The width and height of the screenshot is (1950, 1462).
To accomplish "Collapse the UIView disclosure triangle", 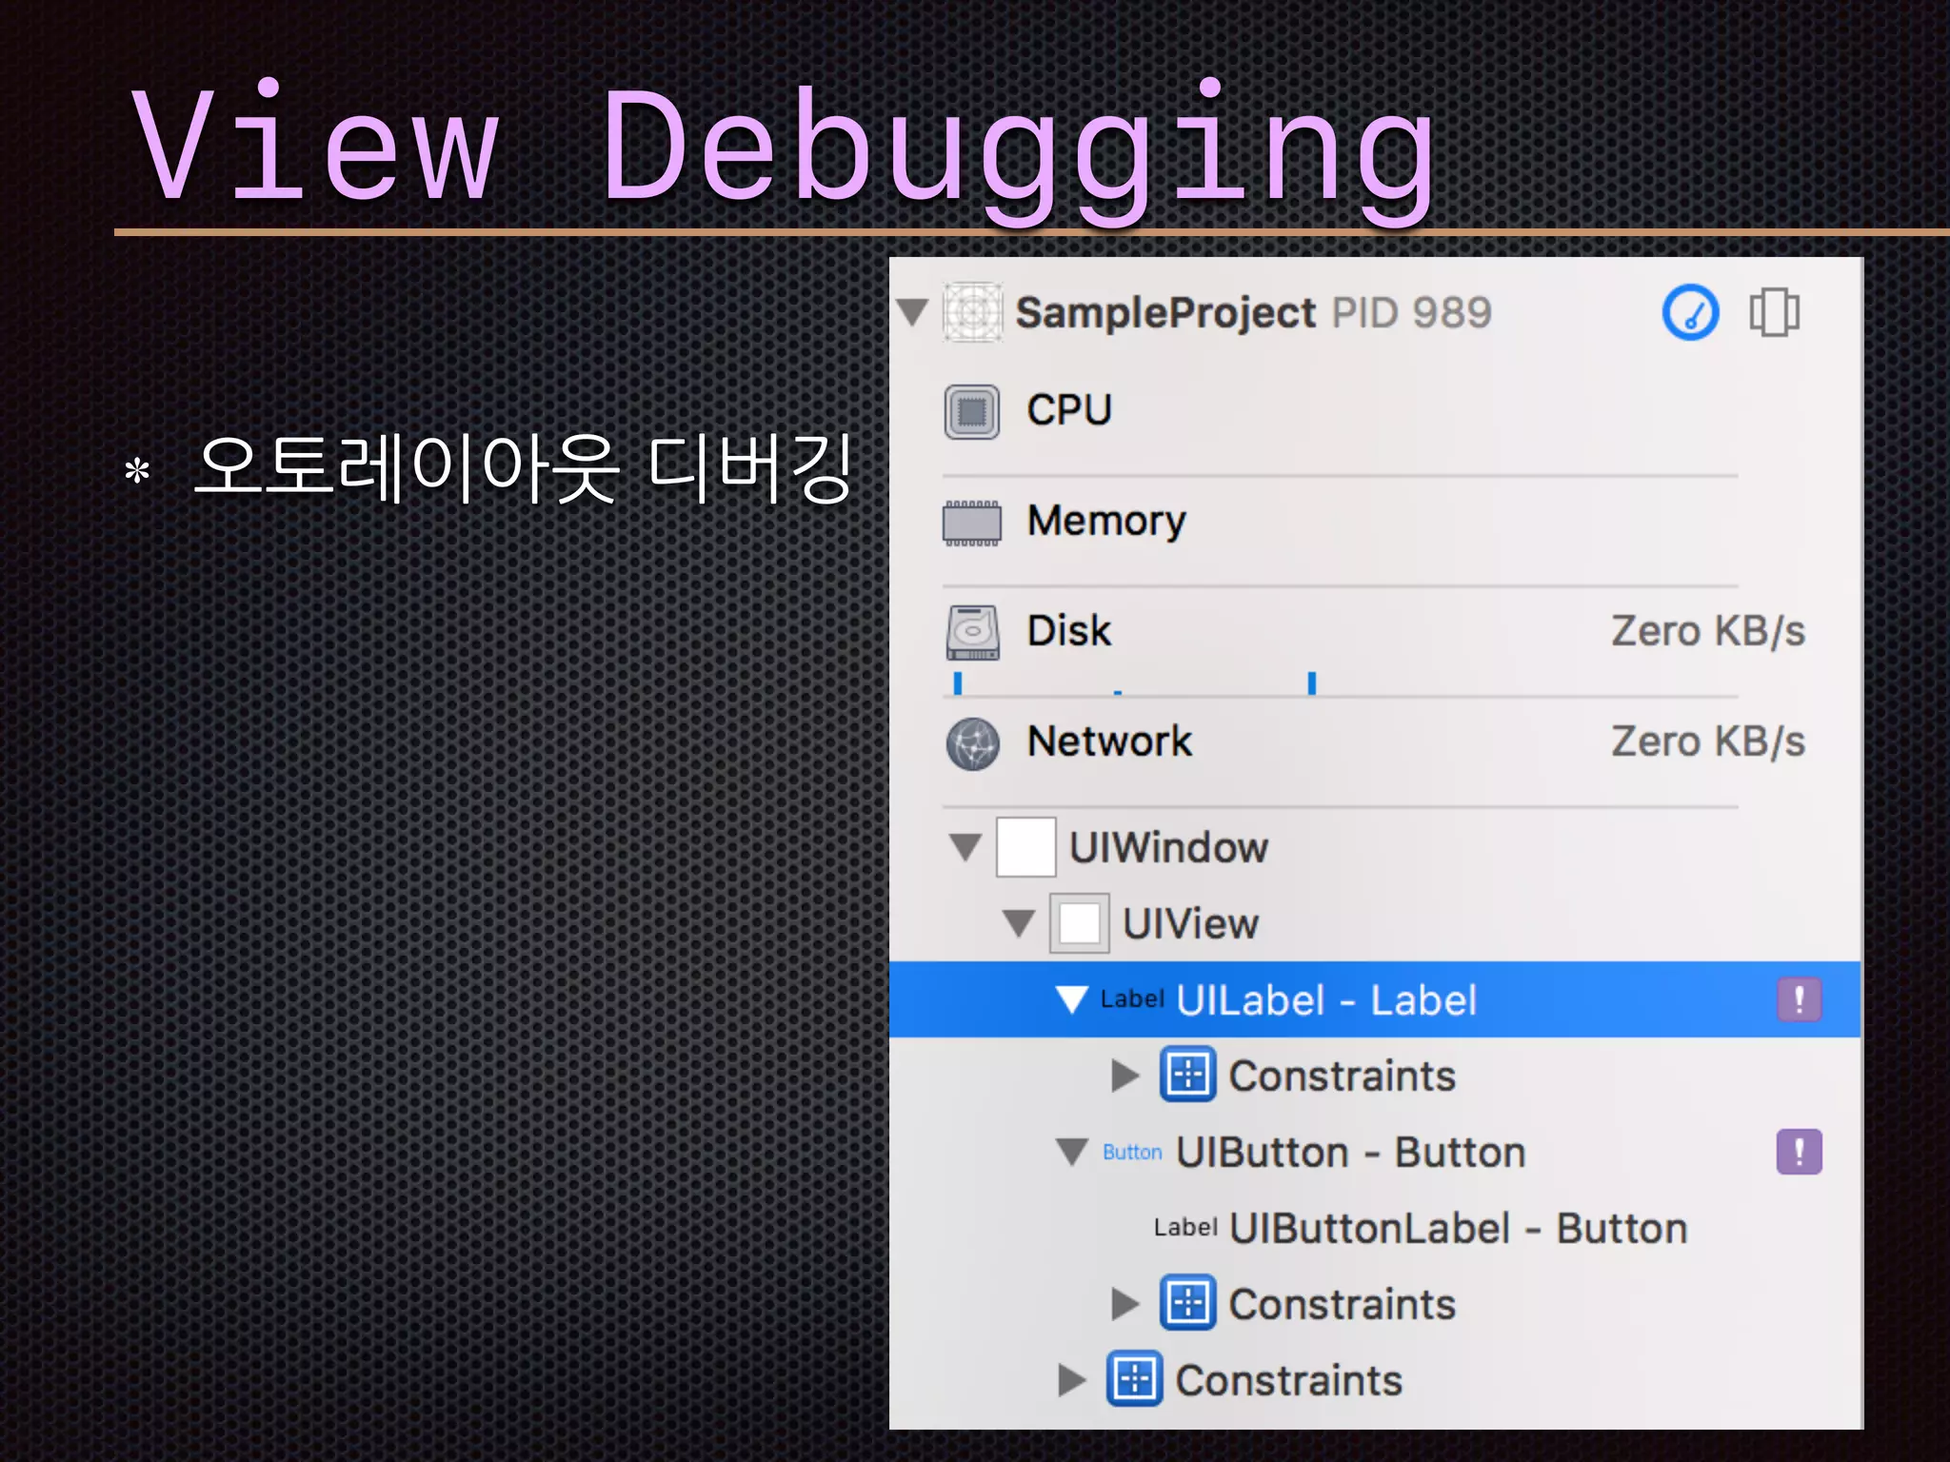I will pyautogui.click(x=1019, y=923).
